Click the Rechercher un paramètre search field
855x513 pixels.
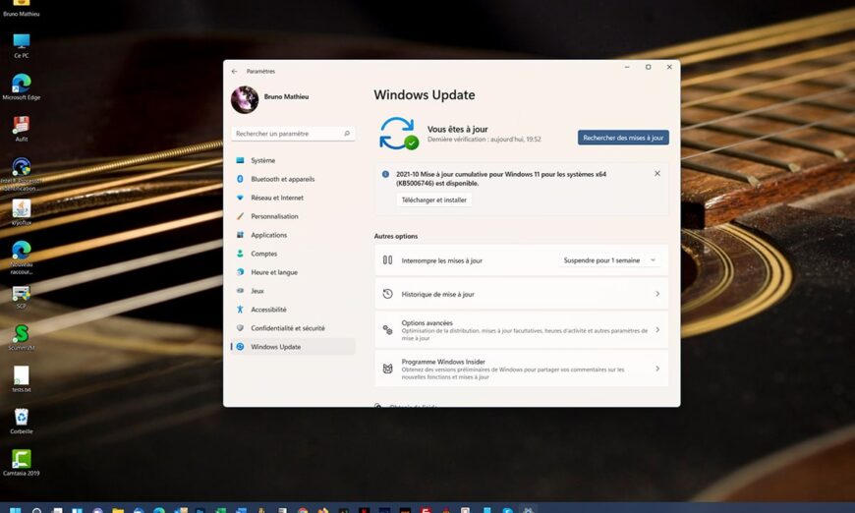click(x=287, y=134)
